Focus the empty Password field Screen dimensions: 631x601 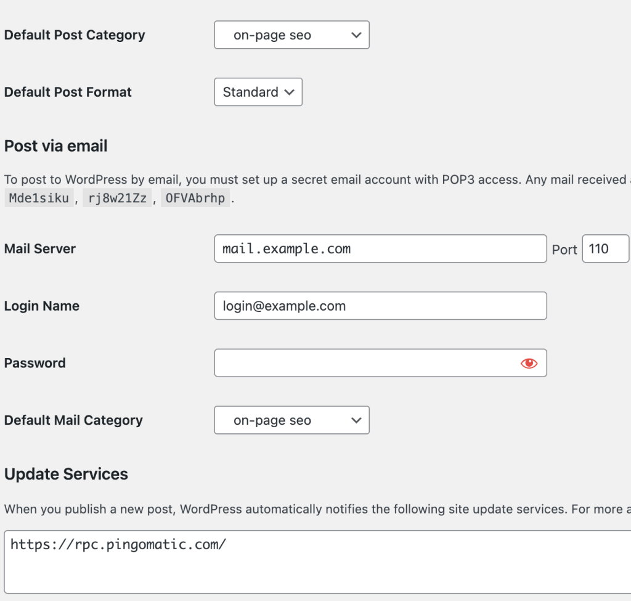pyautogui.click(x=364, y=363)
